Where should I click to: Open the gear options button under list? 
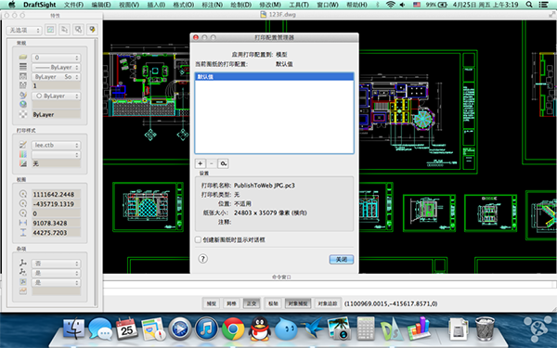coord(223,163)
